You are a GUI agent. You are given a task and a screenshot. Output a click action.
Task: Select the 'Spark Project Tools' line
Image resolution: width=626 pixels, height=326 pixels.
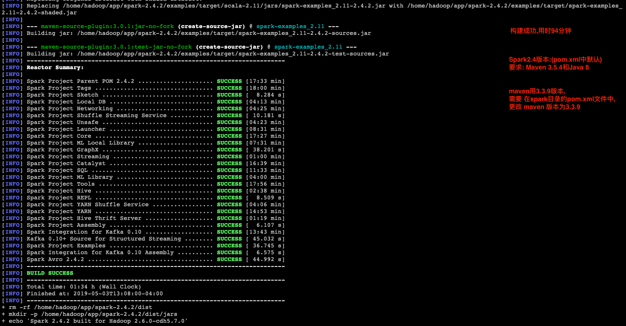[x=144, y=184]
